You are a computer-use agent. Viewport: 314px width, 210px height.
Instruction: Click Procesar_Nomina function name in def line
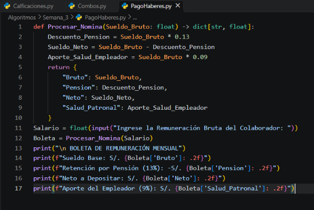tap(75, 26)
